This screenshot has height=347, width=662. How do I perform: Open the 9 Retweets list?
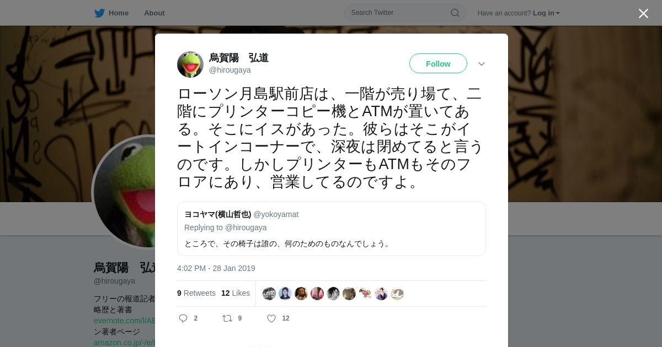[x=196, y=293]
